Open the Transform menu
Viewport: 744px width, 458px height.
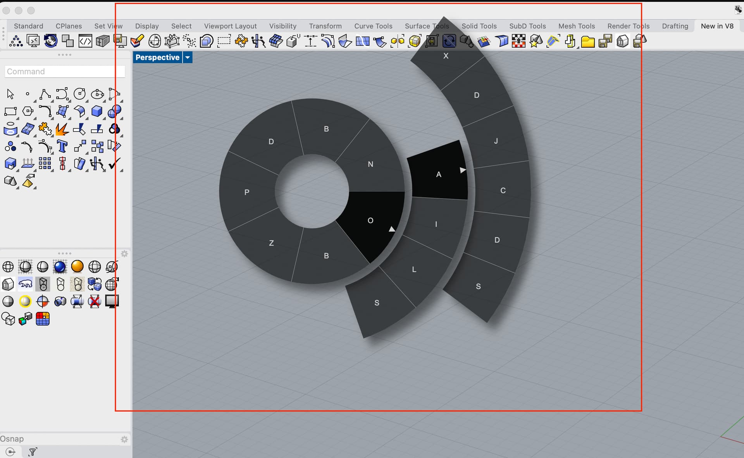[325, 26]
